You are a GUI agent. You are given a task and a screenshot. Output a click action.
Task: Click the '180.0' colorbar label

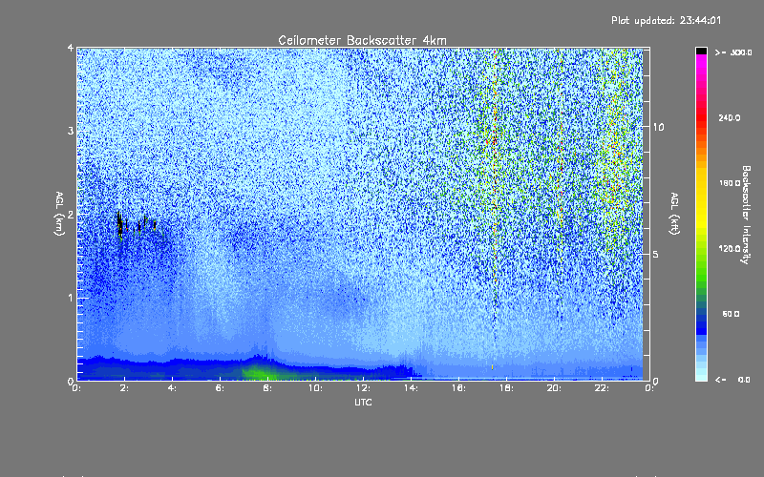tap(730, 183)
